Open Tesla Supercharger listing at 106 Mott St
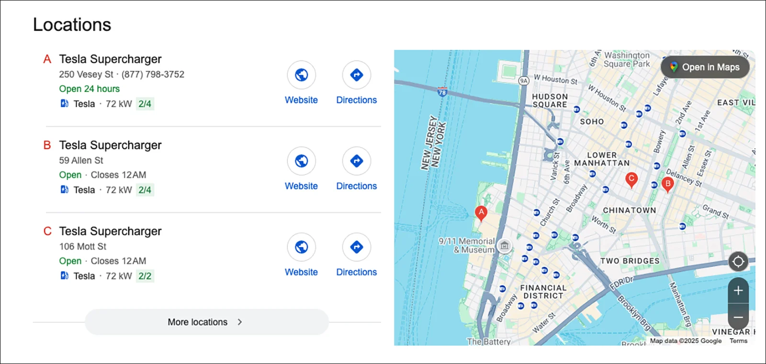Viewport: 766px width, 364px height. click(x=110, y=231)
